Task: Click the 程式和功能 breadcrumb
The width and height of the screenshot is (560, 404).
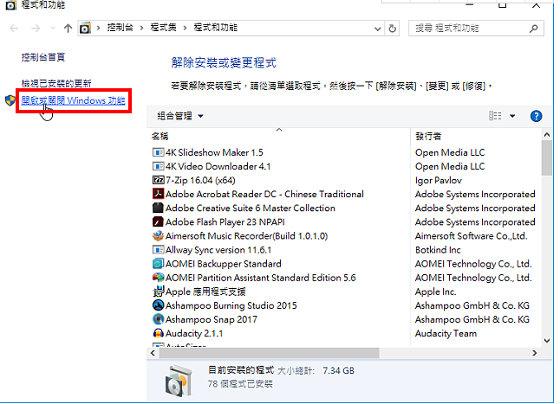Action: (216, 28)
